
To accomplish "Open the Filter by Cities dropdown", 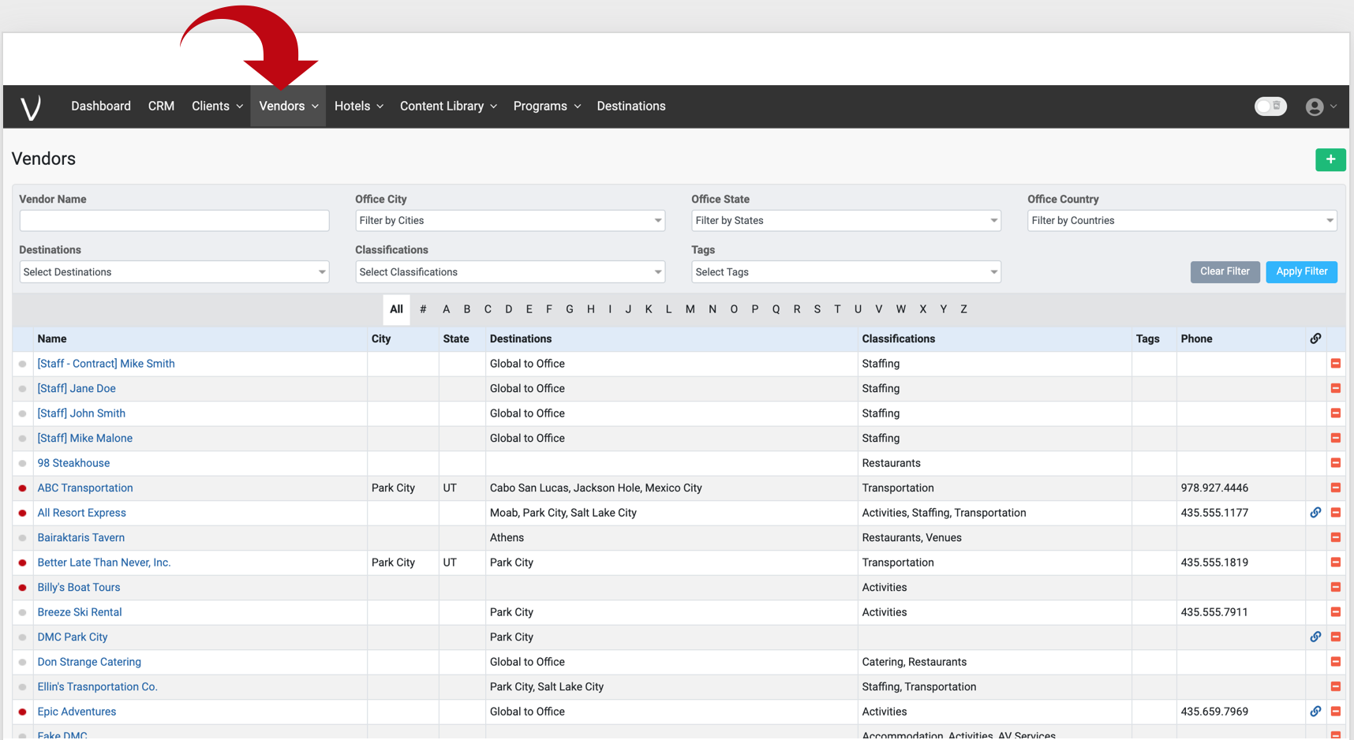I will pyautogui.click(x=510, y=221).
